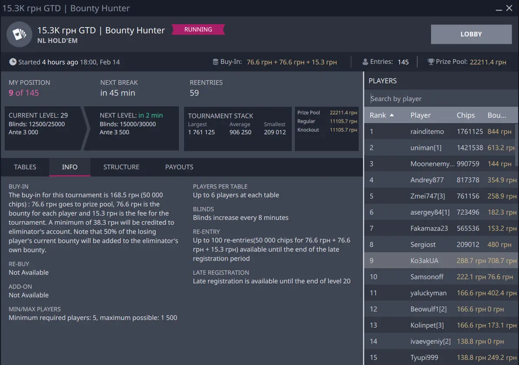This screenshot has height=365, width=519.
Task: Click the person icon beside Entries
Action: [365, 62]
